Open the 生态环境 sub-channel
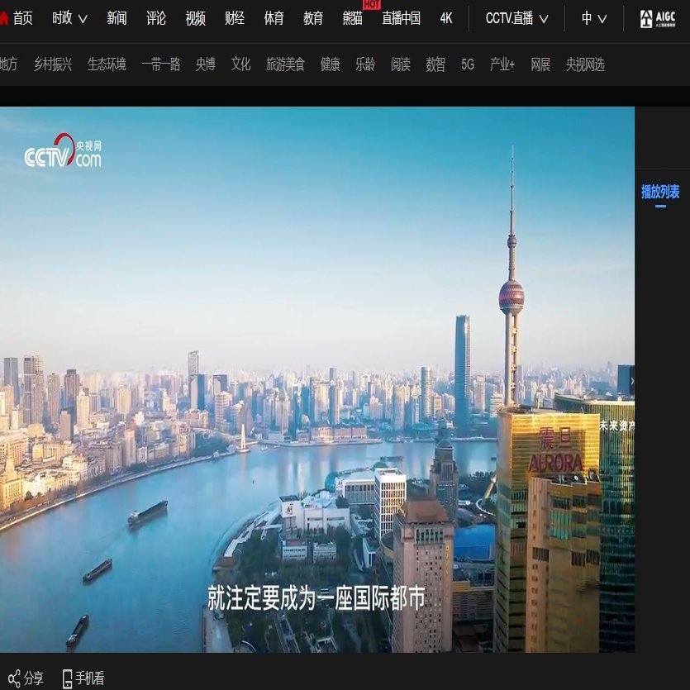The height and width of the screenshot is (690, 690). click(x=107, y=64)
